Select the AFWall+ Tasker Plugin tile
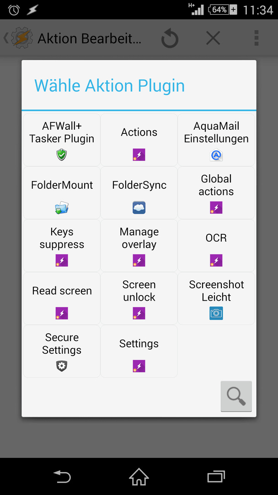278x495 pixels. click(62, 140)
